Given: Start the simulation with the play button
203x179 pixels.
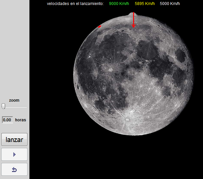Looking at the screenshot, I should coord(14,154).
